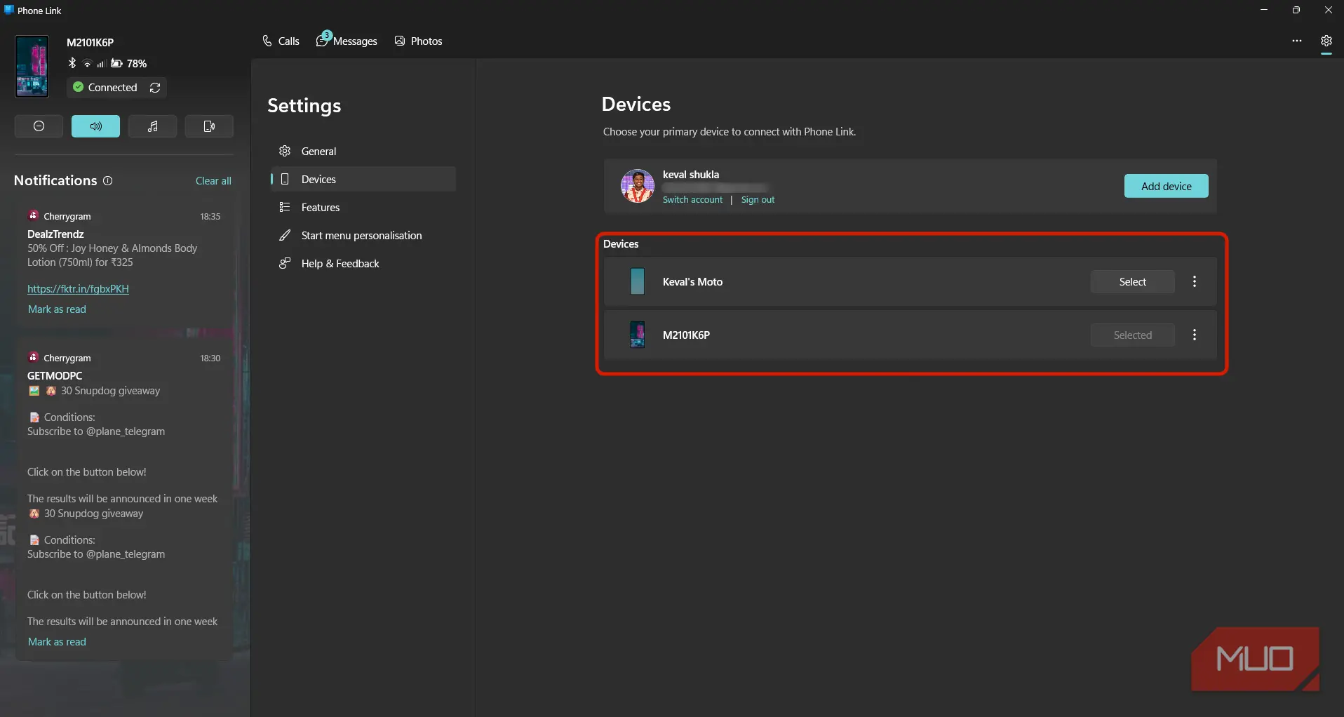Click M2101K6P device icon in list
The image size is (1344, 717).
pos(637,335)
